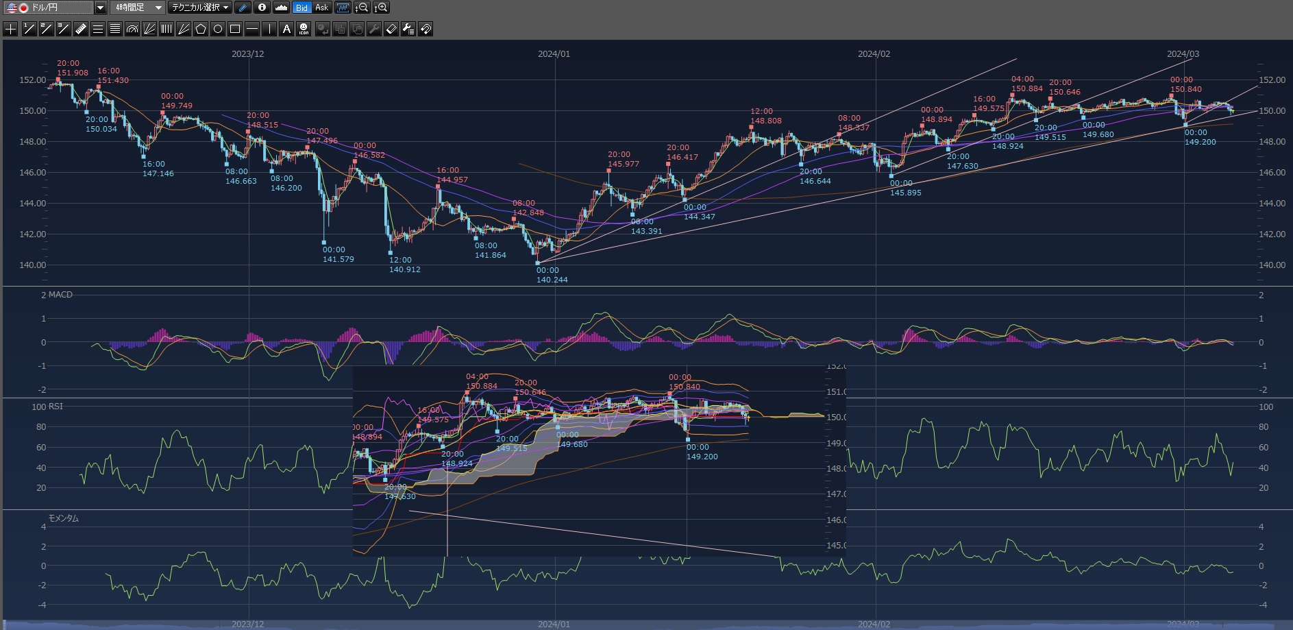Expand the テクニカル選択 indicator menu
1293x630 pixels.
199,8
